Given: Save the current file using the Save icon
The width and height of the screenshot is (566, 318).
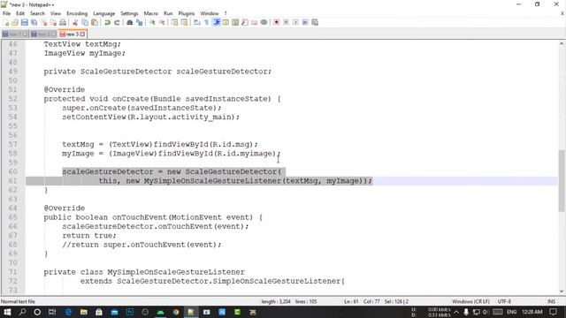Looking at the screenshot, I should pos(25,22).
